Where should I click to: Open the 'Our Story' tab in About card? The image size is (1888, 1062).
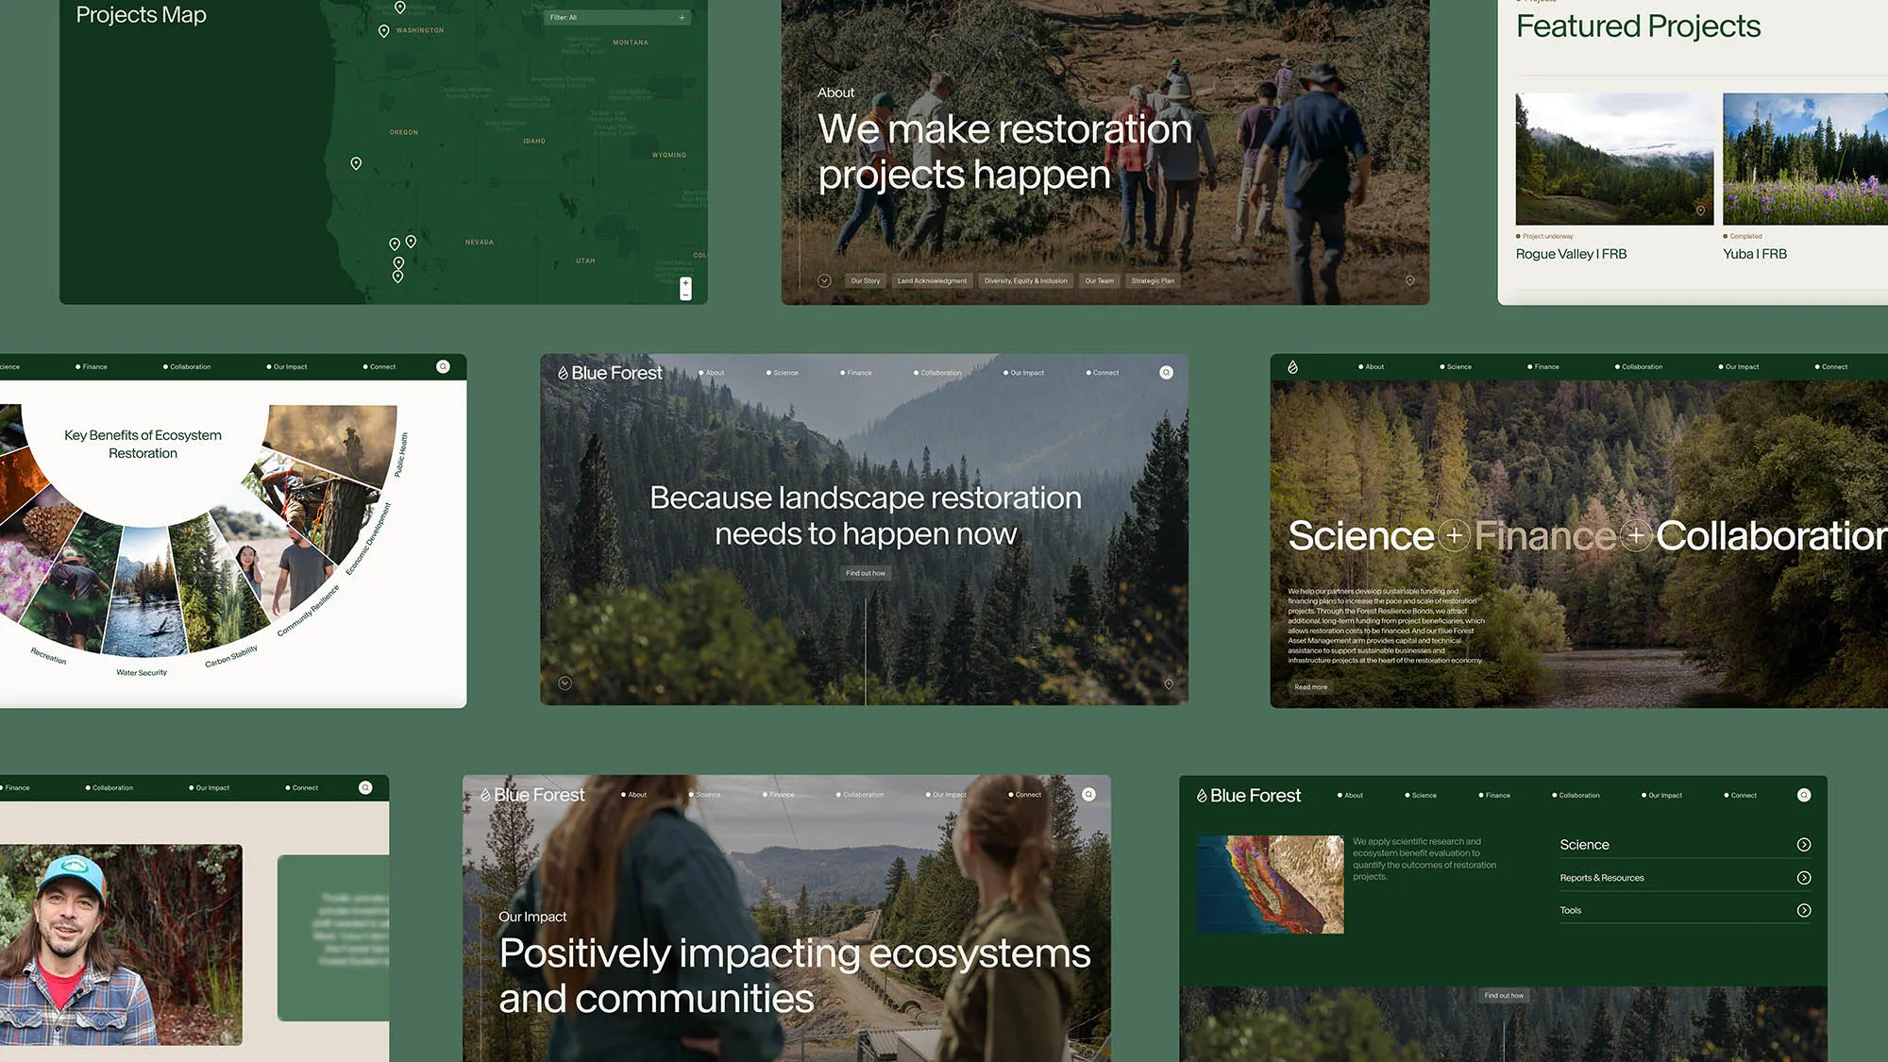pos(866,280)
